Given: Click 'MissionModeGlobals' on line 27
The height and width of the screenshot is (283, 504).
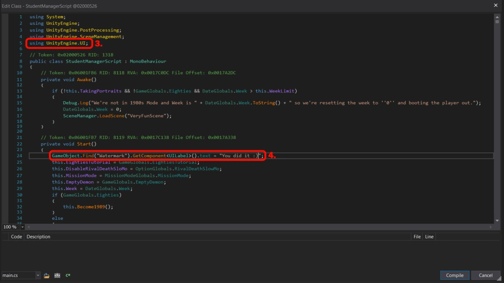Looking at the screenshot, I should coord(130,175).
